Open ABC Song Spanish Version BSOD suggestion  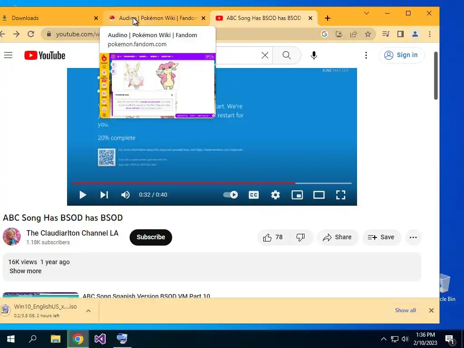pyautogui.click(x=146, y=295)
